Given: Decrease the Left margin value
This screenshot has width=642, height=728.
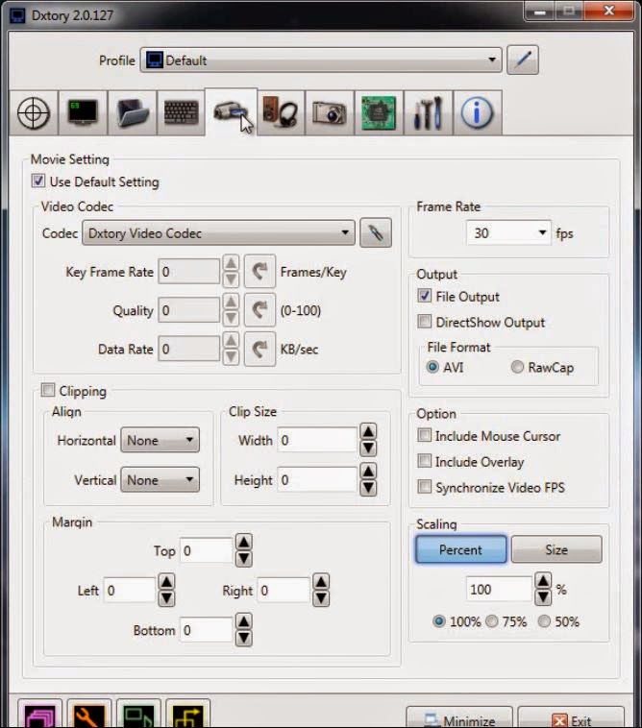Looking at the screenshot, I should point(167,598).
